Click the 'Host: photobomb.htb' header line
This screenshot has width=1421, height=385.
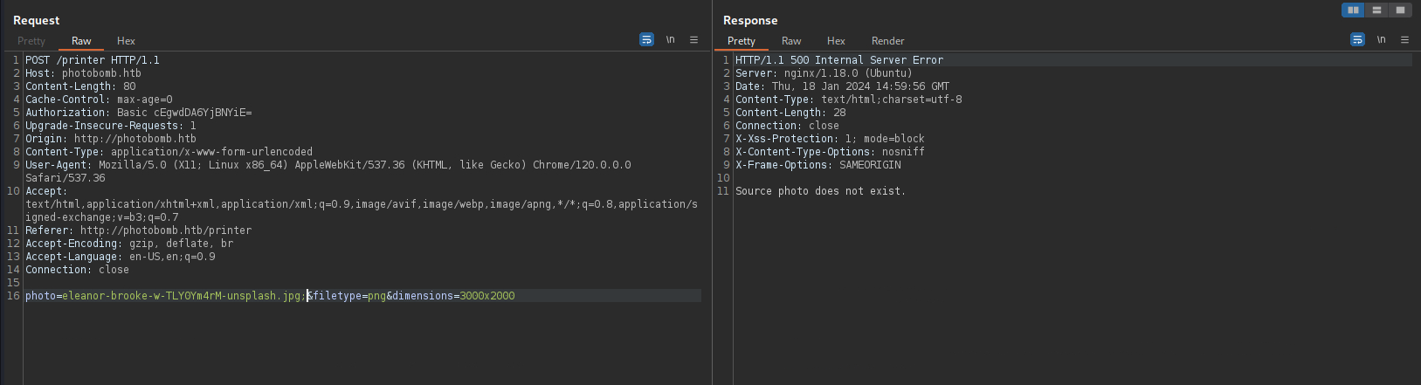click(x=83, y=73)
